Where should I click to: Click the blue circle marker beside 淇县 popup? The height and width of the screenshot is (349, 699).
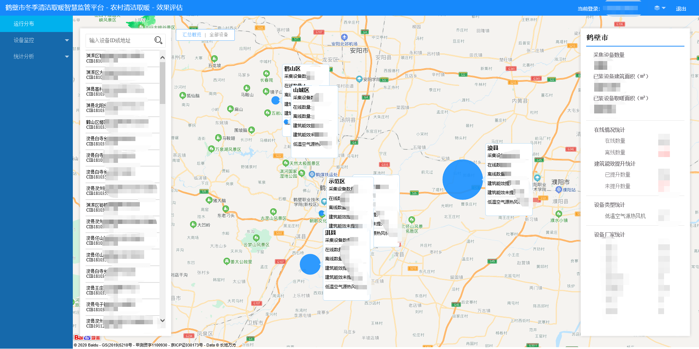(x=310, y=264)
